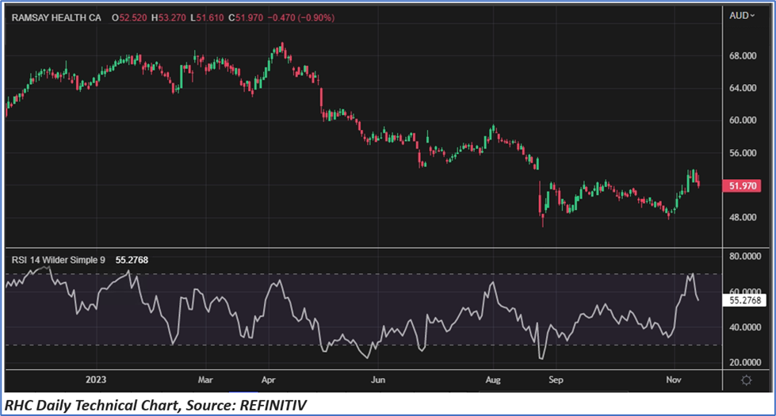Click the current price label 51.970
776x416 pixels.
tap(743, 186)
